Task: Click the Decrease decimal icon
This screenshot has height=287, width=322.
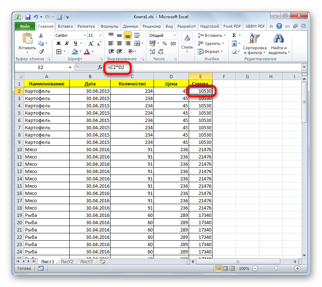Action: [x=160, y=51]
